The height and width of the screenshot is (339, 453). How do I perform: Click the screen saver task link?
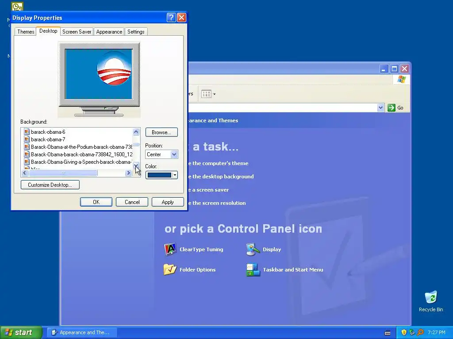208,190
